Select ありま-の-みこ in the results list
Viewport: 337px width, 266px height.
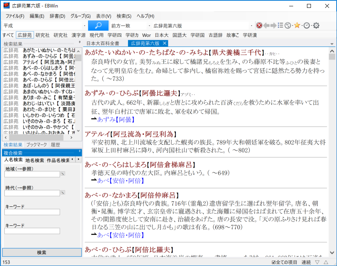(x=39, y=97)
